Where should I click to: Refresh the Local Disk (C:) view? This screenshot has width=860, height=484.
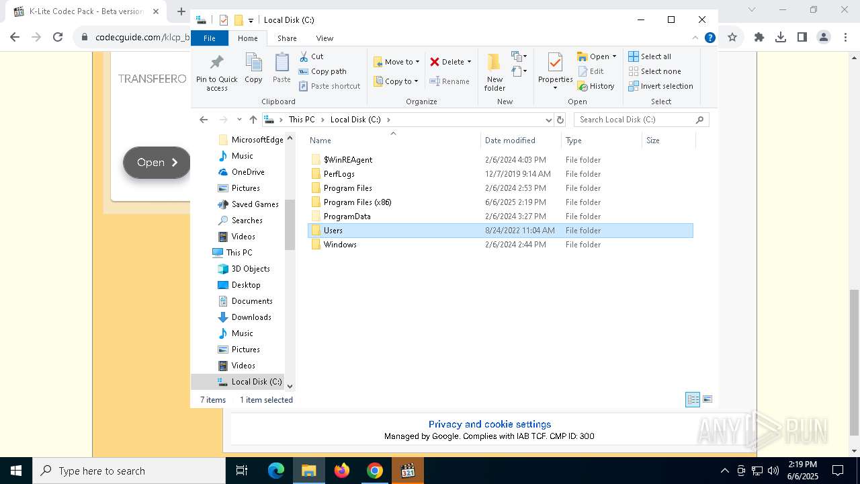[560, 120]
